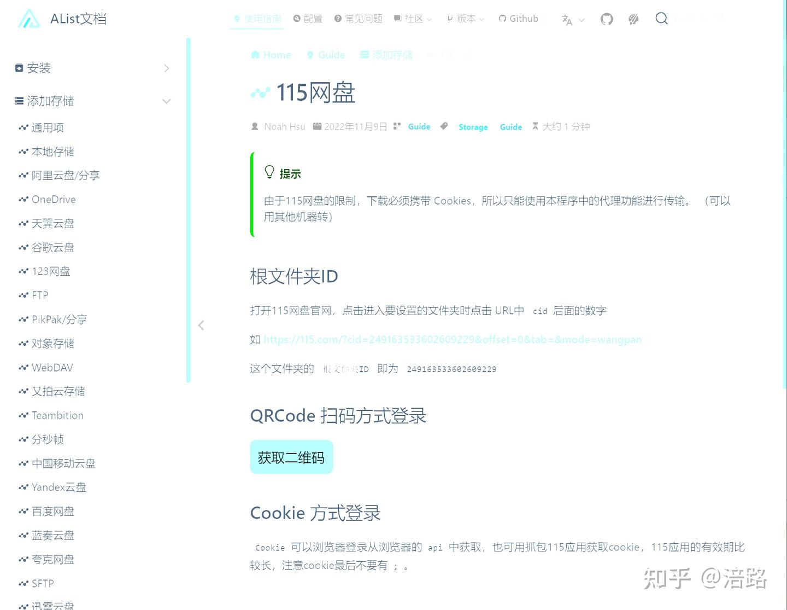Open 123网盘 in the sidebar

coord(45,271)
